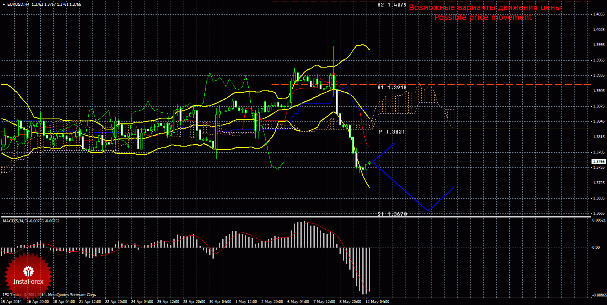This screenshot has width=607, height=305.
Task: Click the red Russian text 'Возможные варианты движения цены'
Action: pyautogui.click(x=485, y=8)
